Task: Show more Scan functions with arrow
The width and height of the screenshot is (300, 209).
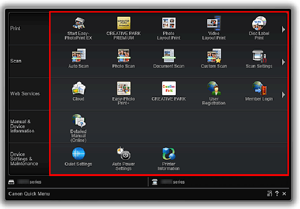Action: click(283, 62)
